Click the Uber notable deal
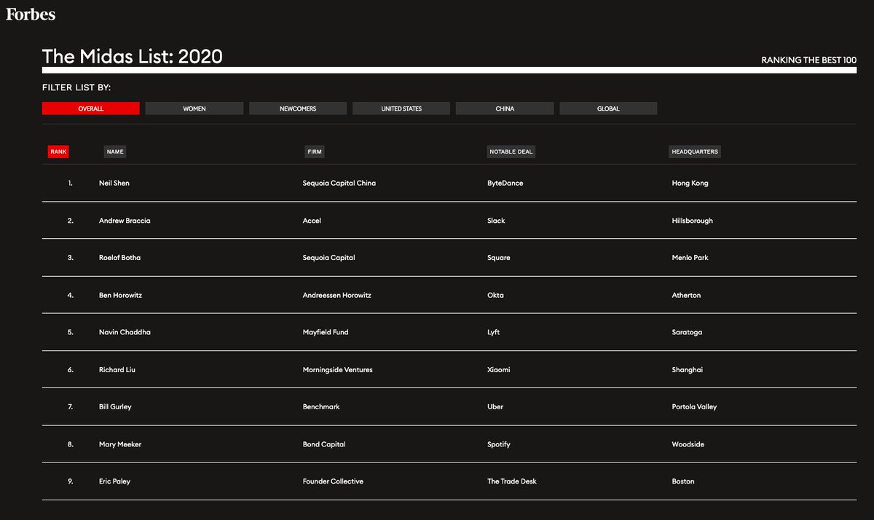 tap(495, 406)
